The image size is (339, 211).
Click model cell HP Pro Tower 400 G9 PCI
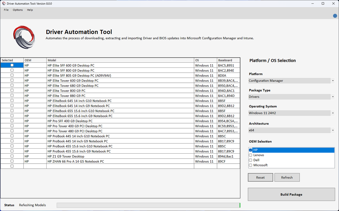pos(120,126)
